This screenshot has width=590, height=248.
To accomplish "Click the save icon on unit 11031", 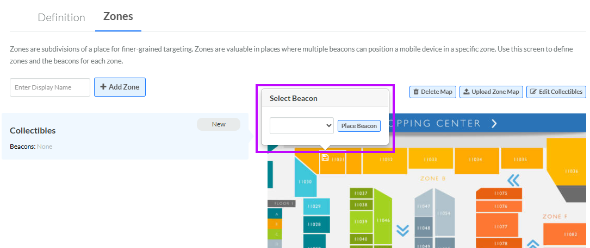I will (325, 157).
